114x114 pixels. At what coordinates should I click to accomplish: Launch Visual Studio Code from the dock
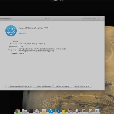57,111
